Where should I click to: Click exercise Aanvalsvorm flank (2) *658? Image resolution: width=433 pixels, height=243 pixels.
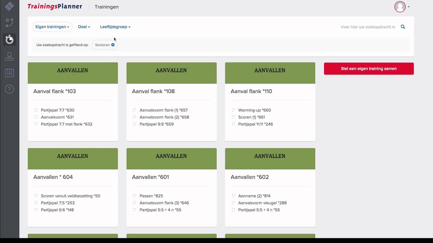click(164, 117)
